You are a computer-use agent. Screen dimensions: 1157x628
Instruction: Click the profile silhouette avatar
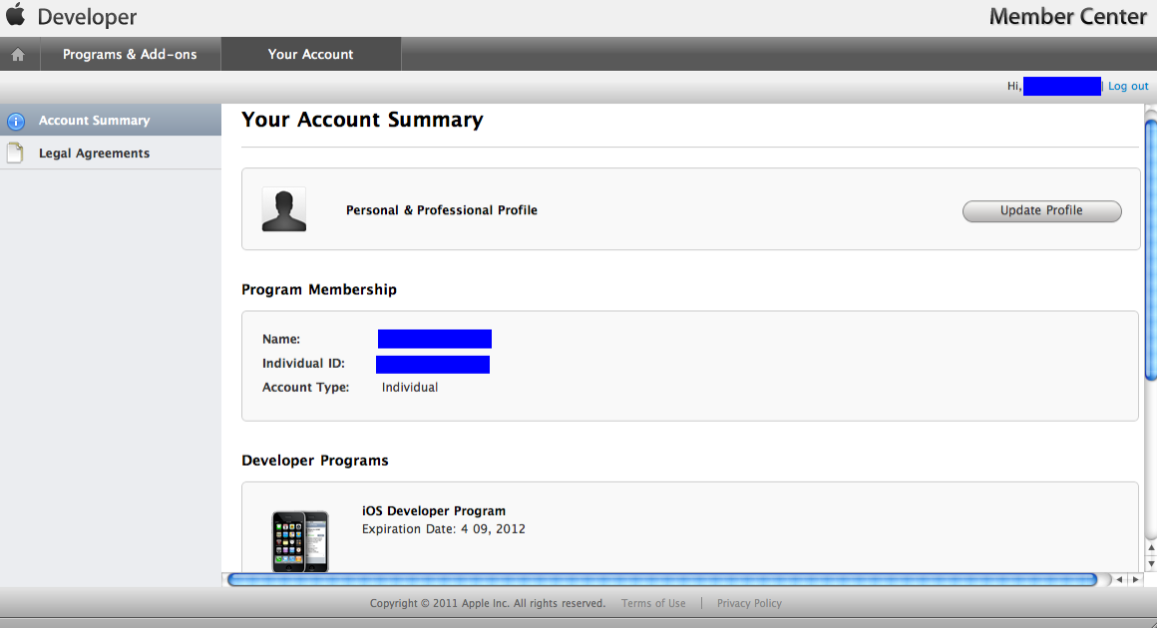284,210
